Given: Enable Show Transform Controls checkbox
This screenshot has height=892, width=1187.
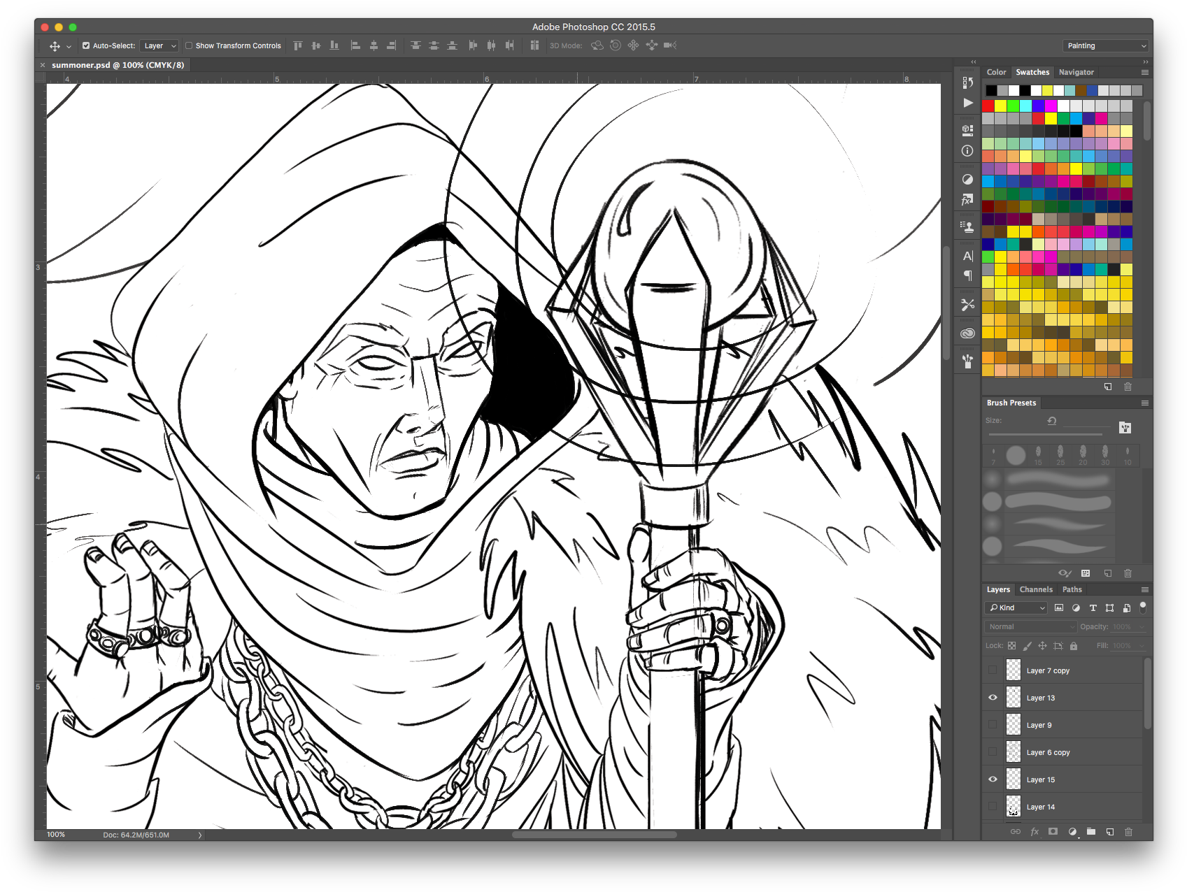Looking at the screenshot, I should click(189, 46).
